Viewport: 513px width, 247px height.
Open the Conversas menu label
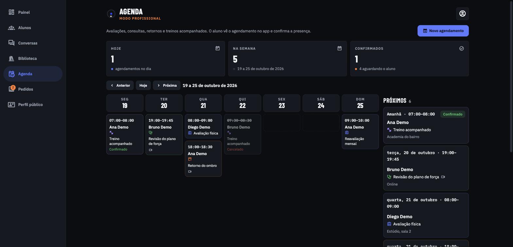tap(28, 43)
